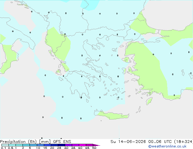193x149 pixels.
Task: Click the '30' legend scale label
Action: point(66,148)
